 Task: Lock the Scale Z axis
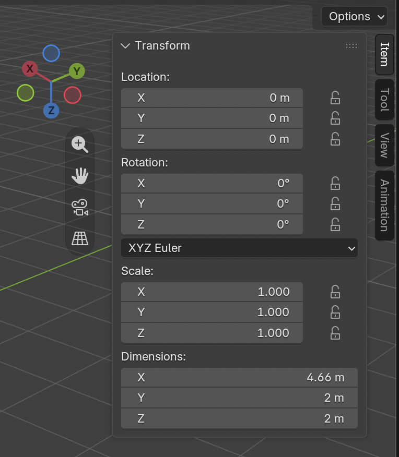[x=335, y=333]
